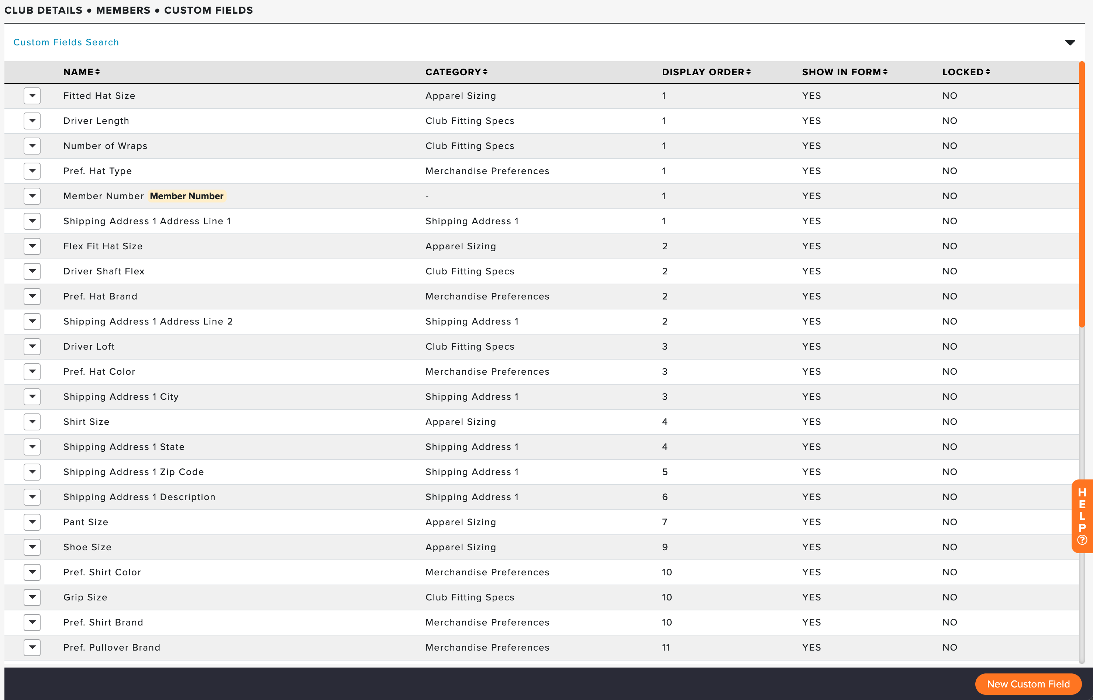Select the Pref. Hat Type name cell
1093x700 pixels.
click(x=98, y=171)
